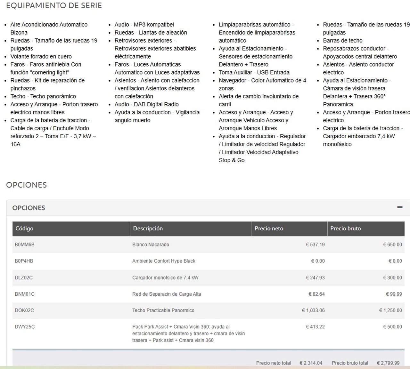Click Reposabrazos conductor item
The image size is (410, 369).
click(x=360, y=52)
